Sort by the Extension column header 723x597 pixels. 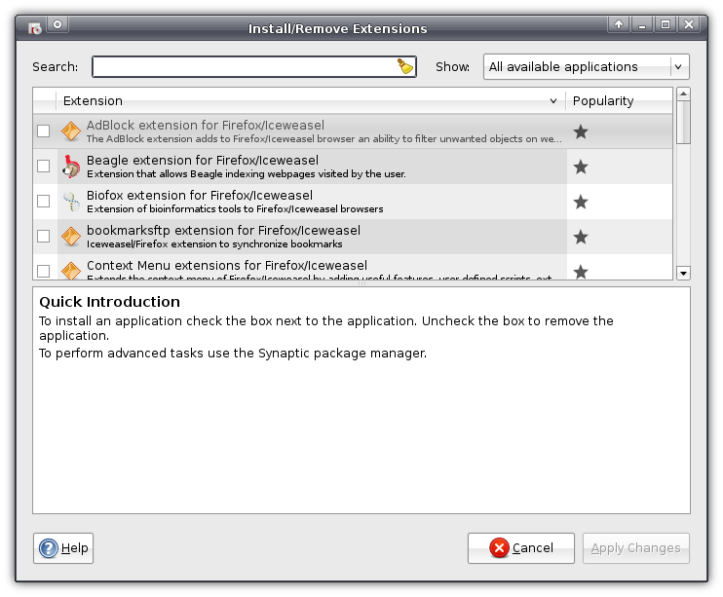[x=310, y=101]
